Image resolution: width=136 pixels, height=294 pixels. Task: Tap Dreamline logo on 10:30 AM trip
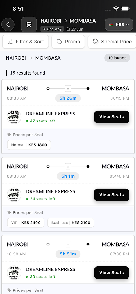14,273
